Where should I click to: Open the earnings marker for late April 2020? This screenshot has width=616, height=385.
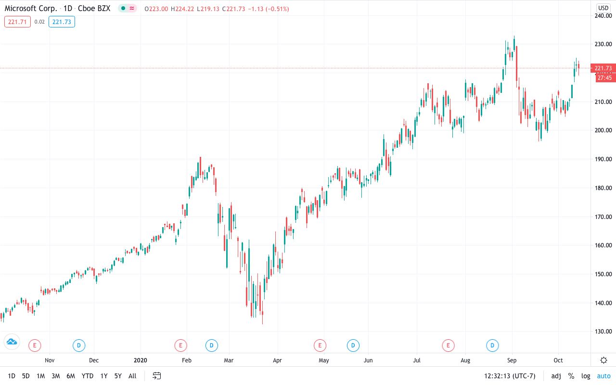[320, 345]
